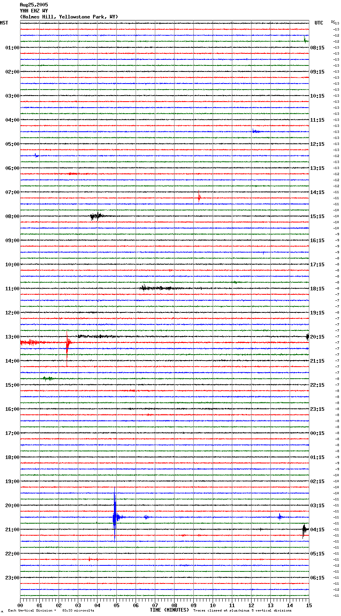
Task: Select the "08:00" MST time label
Action: (x=12, y=216)
